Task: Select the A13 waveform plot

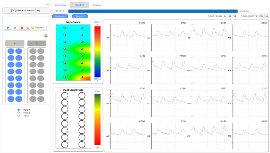Action: pos(250,38)
